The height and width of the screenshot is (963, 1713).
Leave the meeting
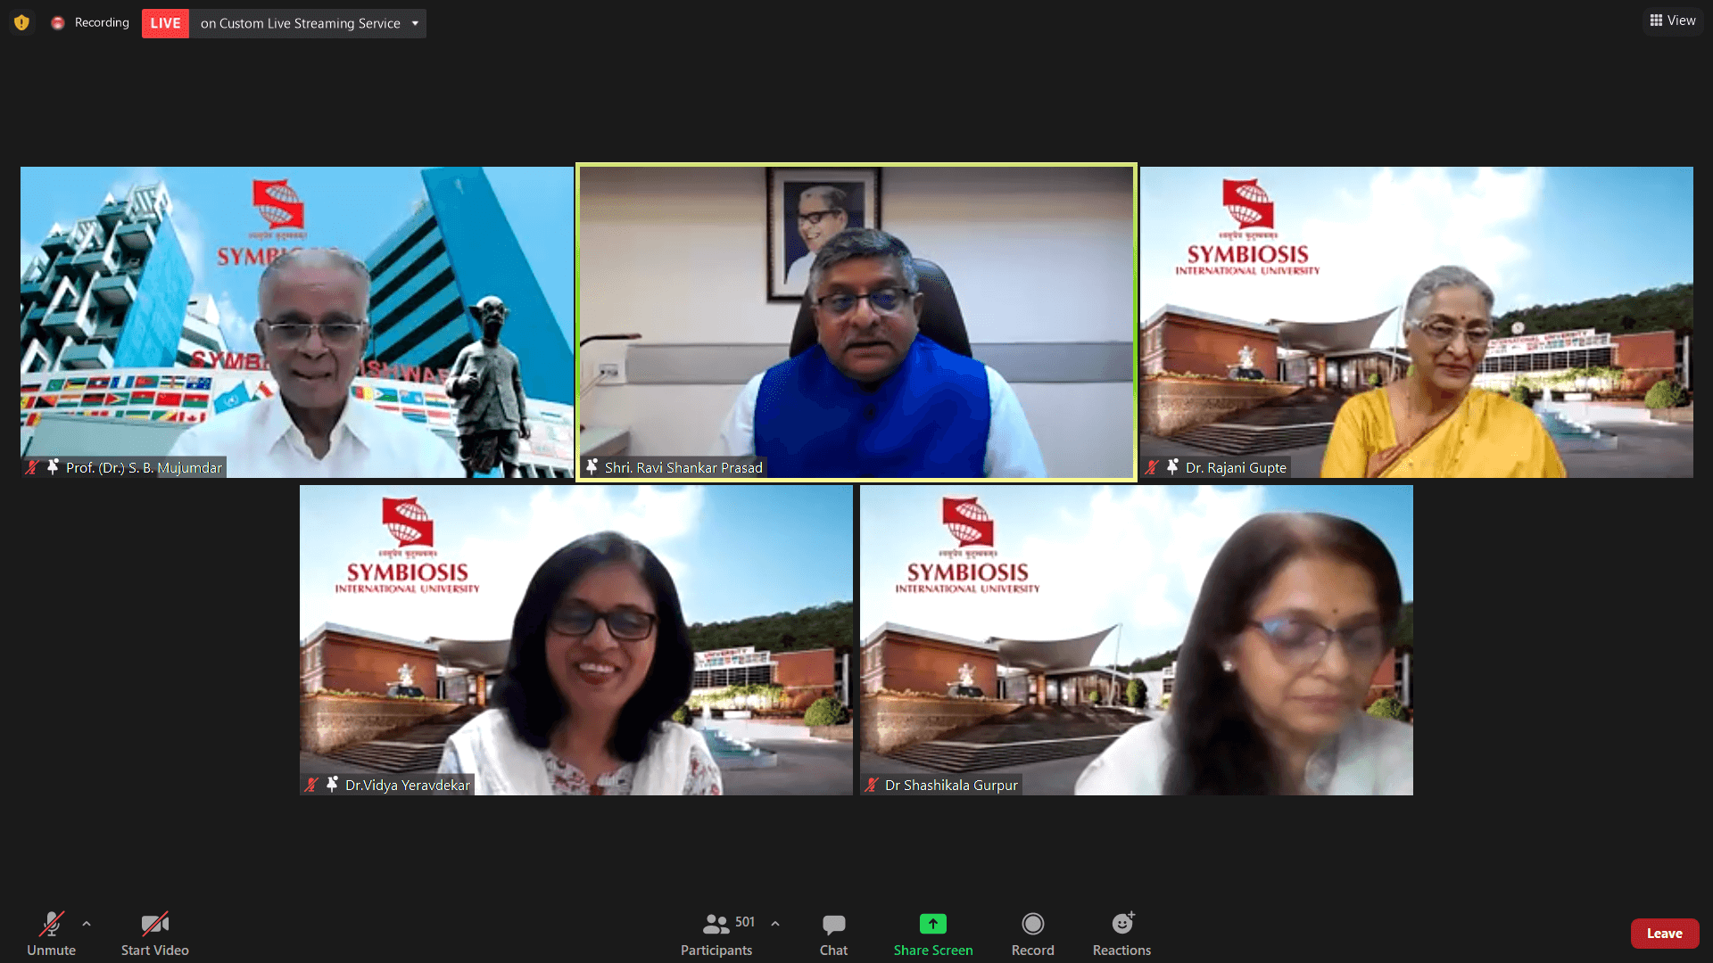pos(1664,934)
